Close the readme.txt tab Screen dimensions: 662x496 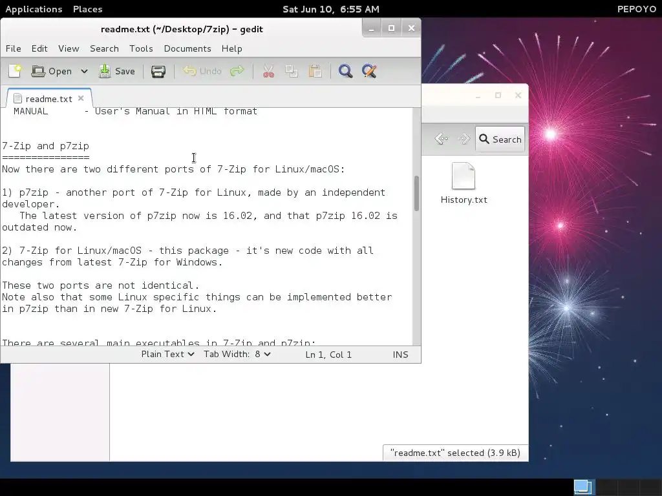click(81, 98)
